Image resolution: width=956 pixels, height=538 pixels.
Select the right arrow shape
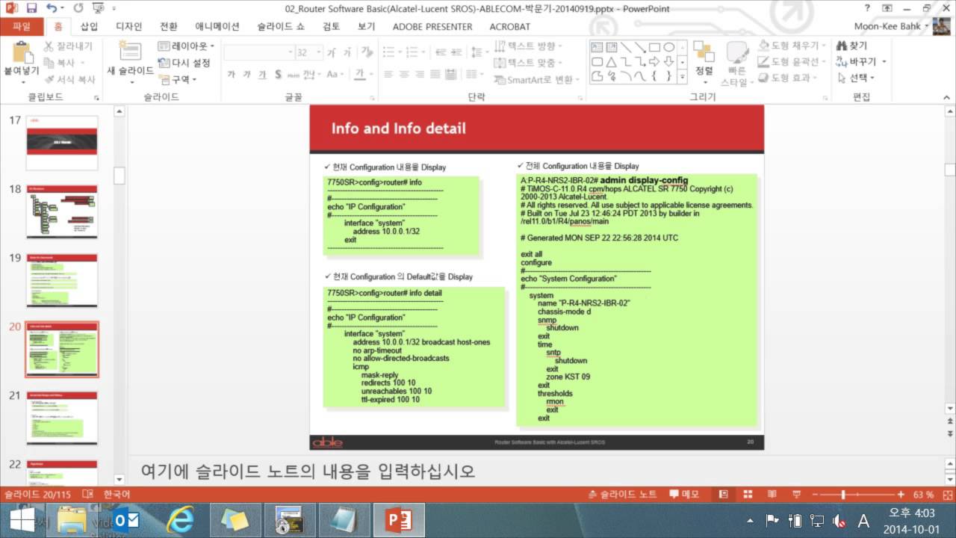click(654, 61)
